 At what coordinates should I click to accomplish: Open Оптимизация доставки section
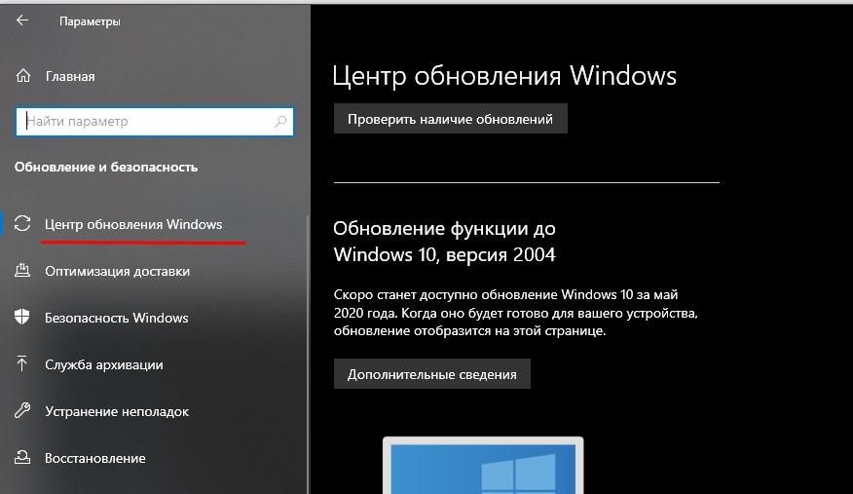tap(117, 271)
